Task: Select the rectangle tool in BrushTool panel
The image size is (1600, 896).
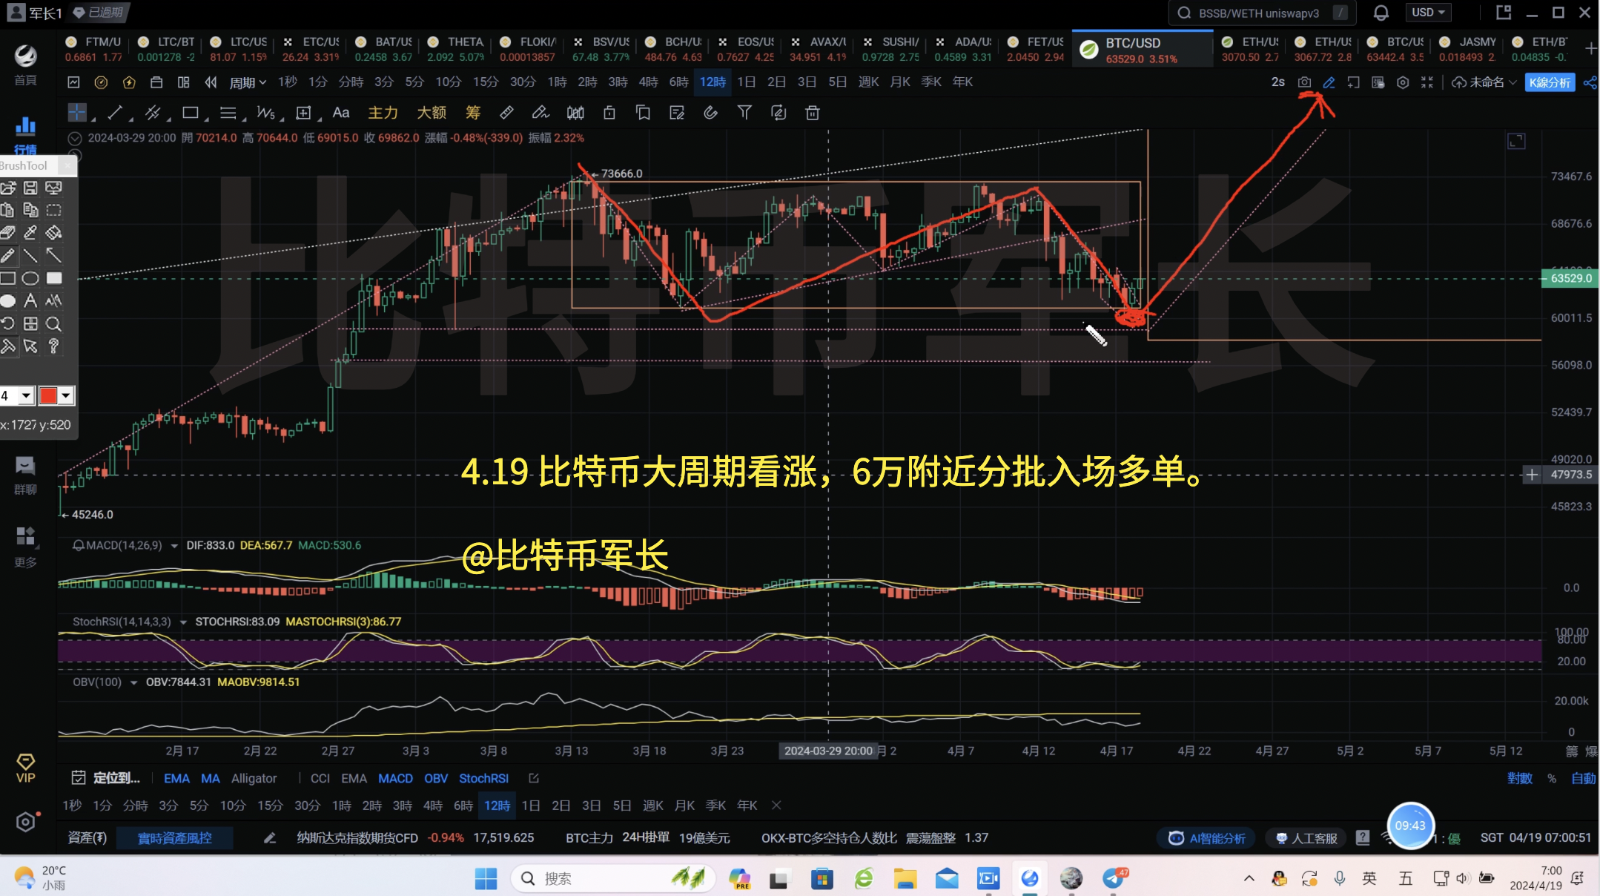Action: (9, 277)
